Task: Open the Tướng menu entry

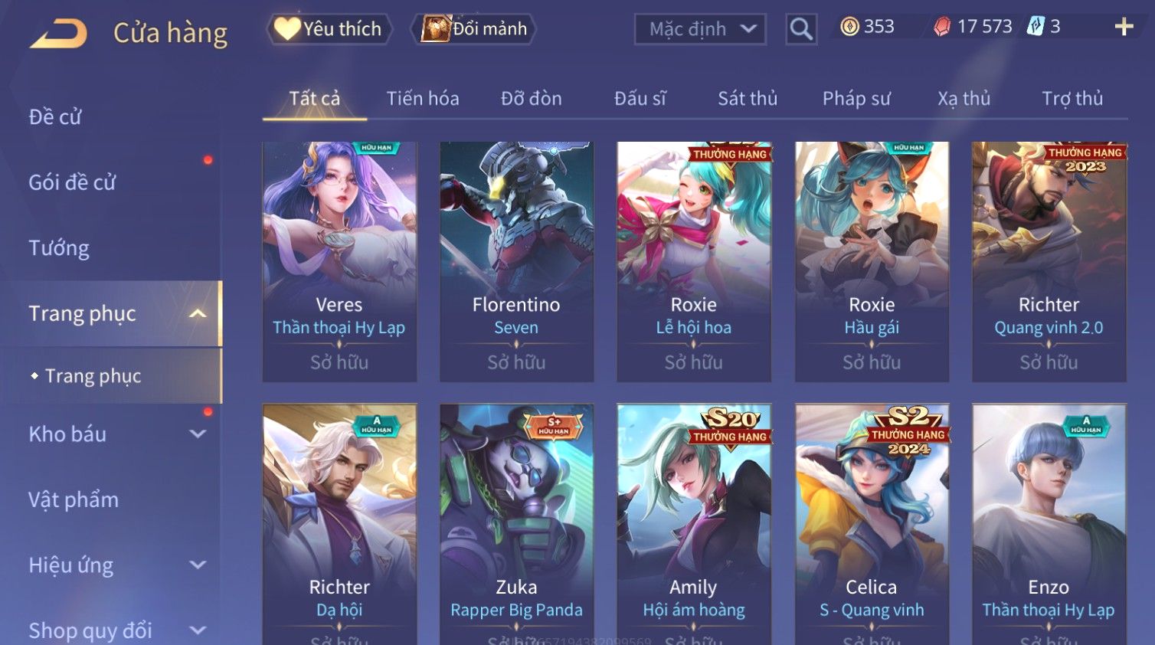Action: [59, 248]
